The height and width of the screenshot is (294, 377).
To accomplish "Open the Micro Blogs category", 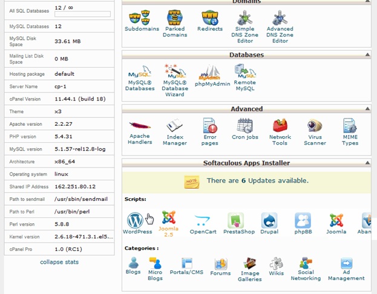I will pyautogui.click(x=155, y=269).
